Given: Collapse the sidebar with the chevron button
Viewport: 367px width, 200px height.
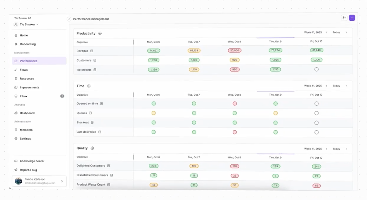Looking at the screenshot, I should pos(69,19).
